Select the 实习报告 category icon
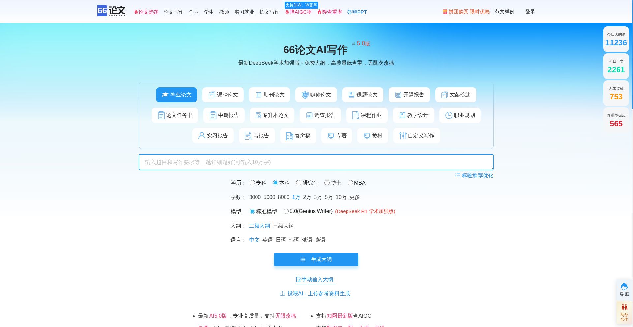The image size is (633, 327). [201, 136]
